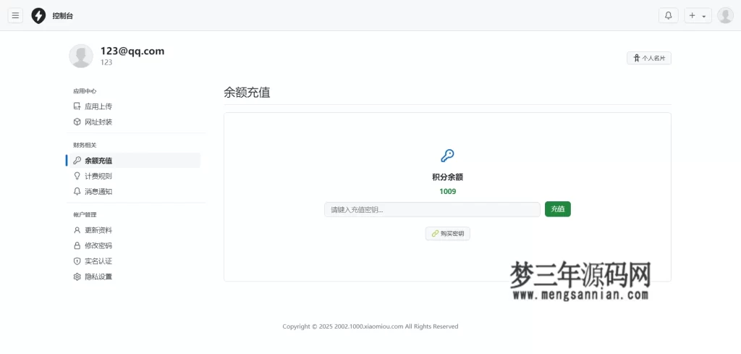The image size is (741, 354).
Task: Click the 应用中心 section header
Action: [x=85, y=91]
